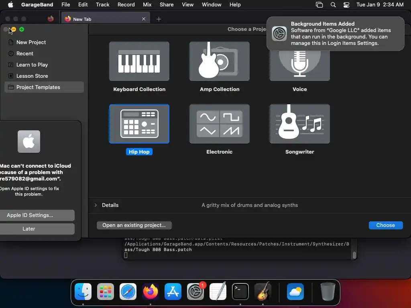
Task: Close the Firefox New Tab tab
Action: (x=144, y=19)
